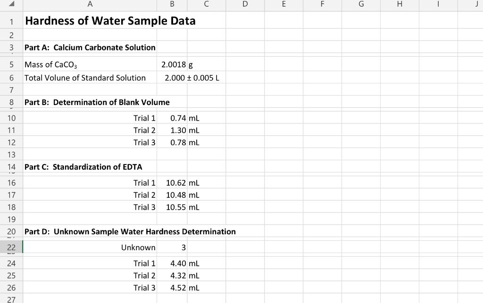Select the Unknown number 3 cell
The image size is (483, 303).
pos(172,247)
